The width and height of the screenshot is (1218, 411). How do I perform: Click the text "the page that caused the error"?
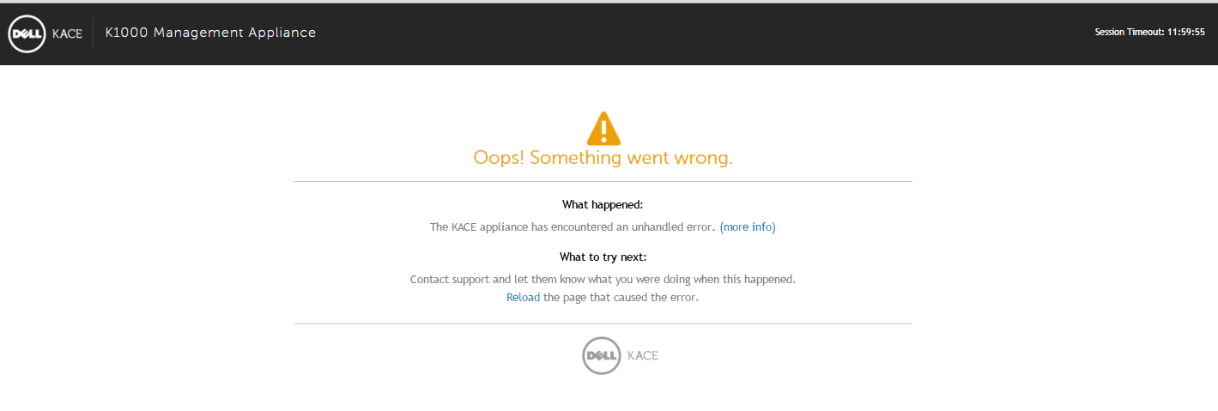pyautogui.click(x=621, y=298)
